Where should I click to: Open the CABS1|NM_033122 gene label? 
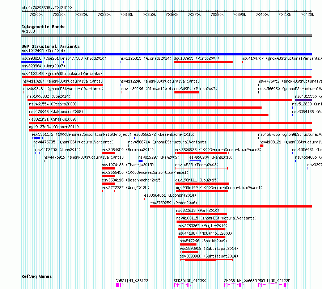click(132, 281)
